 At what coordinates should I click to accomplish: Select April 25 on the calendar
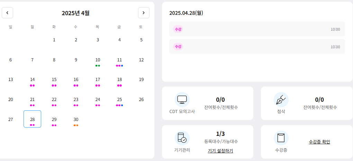[119, 102]
